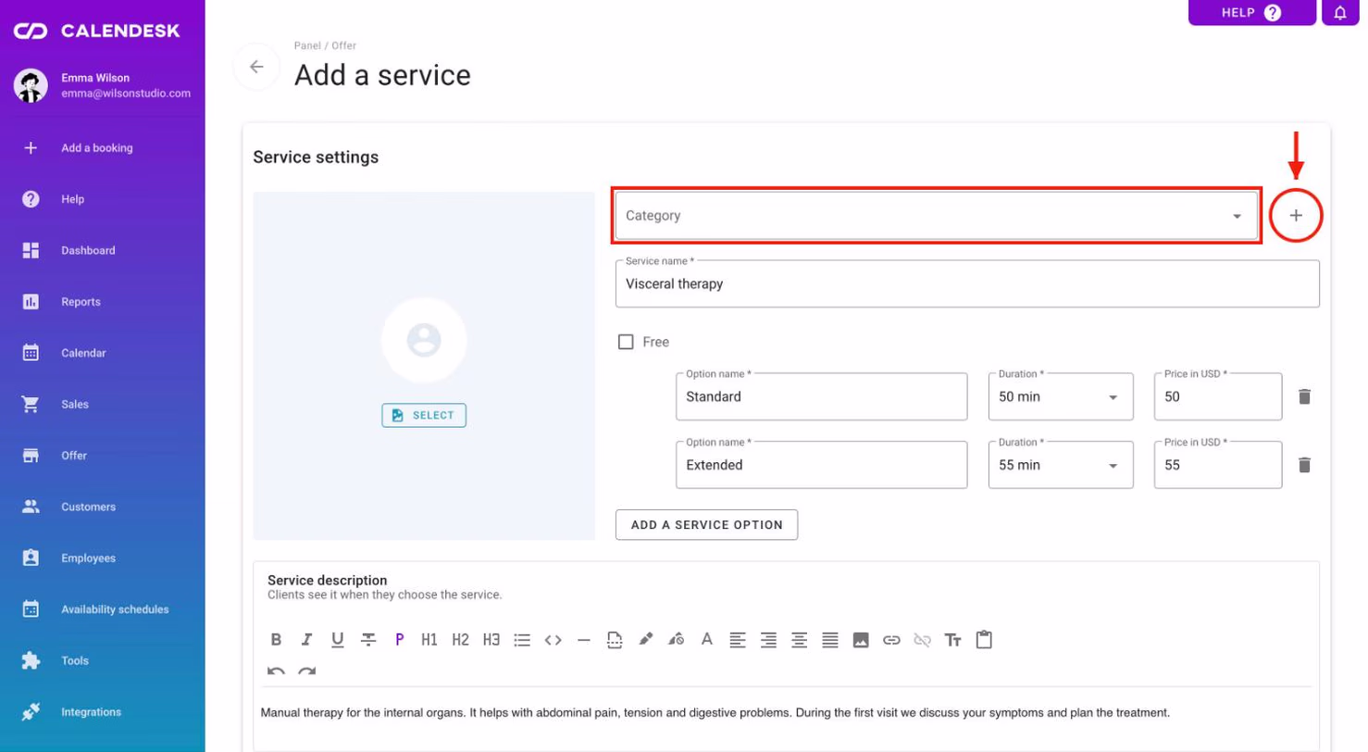Open notifications bell icon
The width and height of the screenshot is (1368, 752).
[x=1340, y=13]
